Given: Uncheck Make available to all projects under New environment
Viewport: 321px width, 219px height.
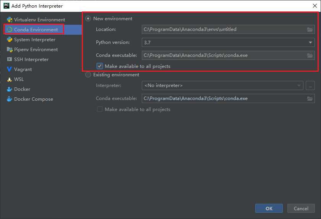Looking at the screenshot, I should (100, 66).
